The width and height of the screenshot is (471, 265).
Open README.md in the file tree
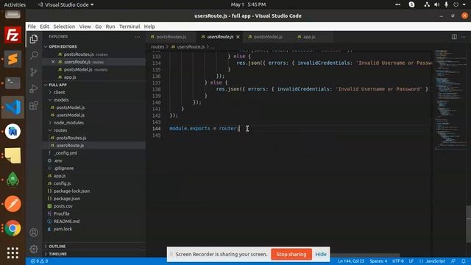tap(66, 221)
